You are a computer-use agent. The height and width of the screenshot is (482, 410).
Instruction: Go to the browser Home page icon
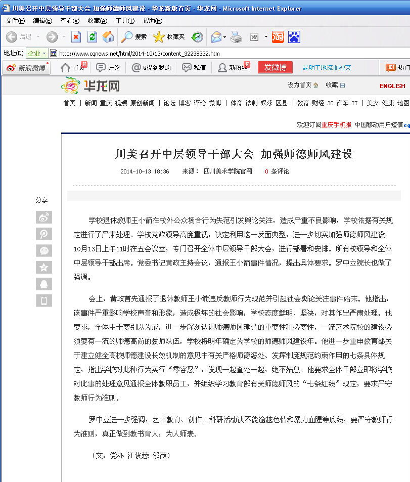pyautogui.click(x=108, y=37)
